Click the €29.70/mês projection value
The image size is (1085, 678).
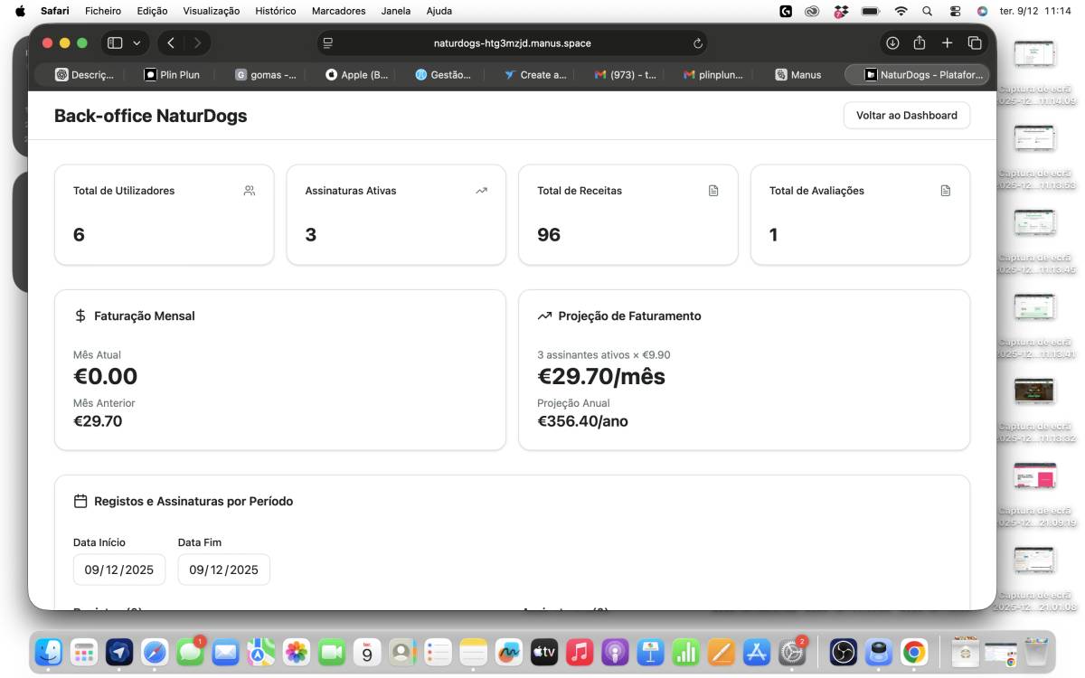[601, 377]
